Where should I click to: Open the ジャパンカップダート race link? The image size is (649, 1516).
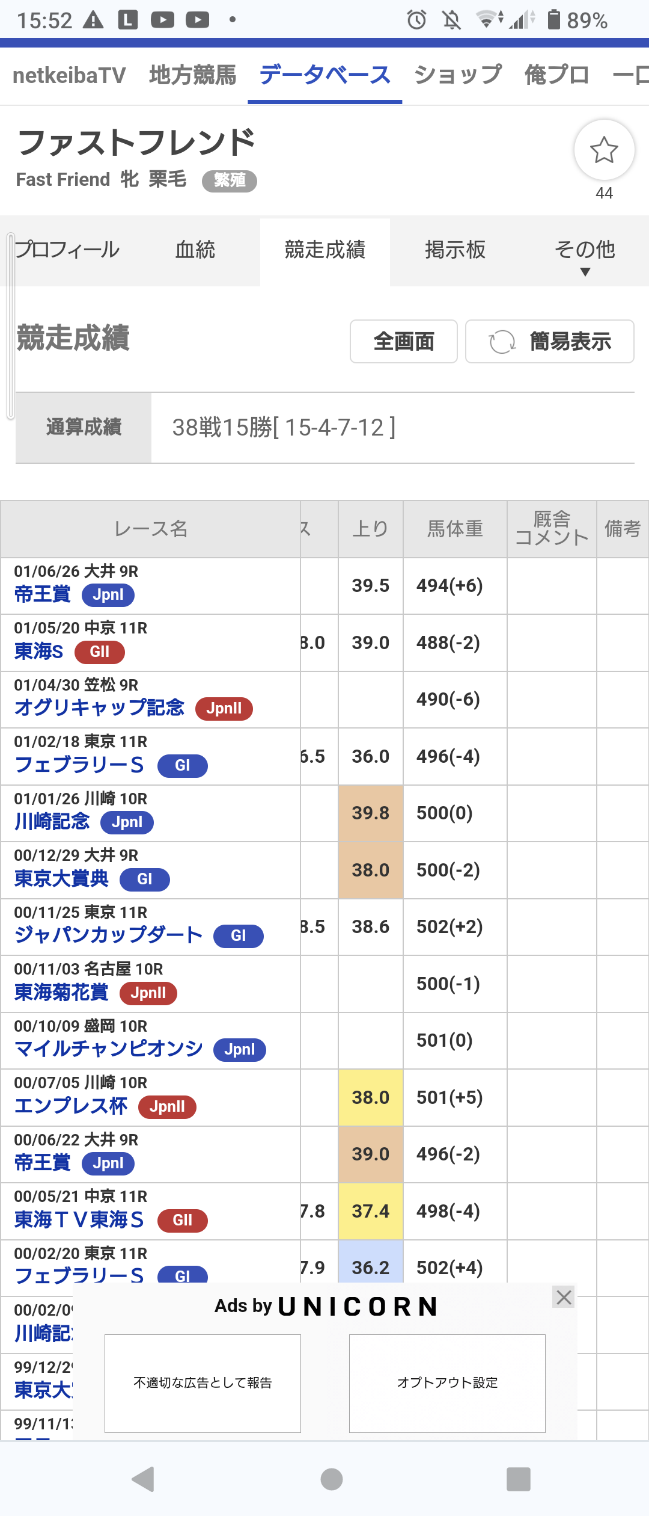click(x=109, y=935)
